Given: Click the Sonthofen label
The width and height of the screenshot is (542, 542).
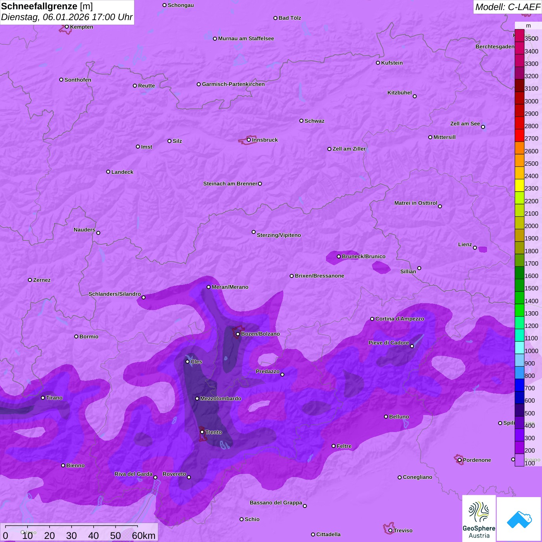Looking at the screenshot, I should (x=78, y=80).
